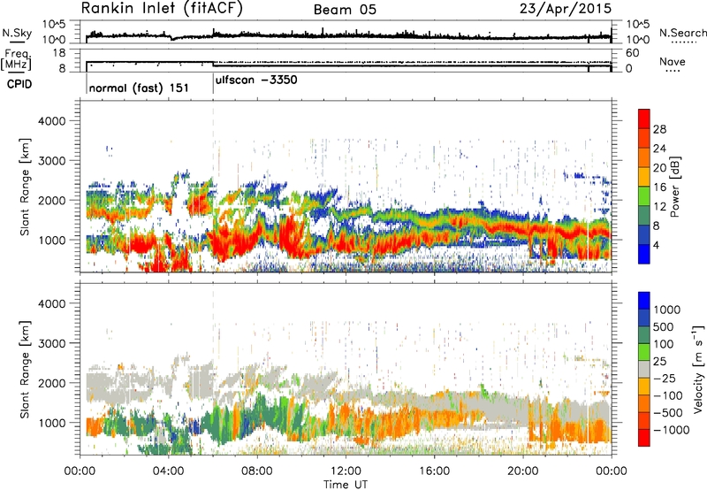This screenshot has width=707, height=490.
Task: Click the '28' tick on power colorbar
Action: click(x=659, y=129)
